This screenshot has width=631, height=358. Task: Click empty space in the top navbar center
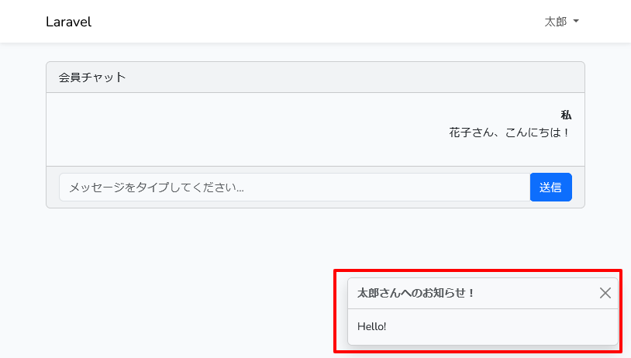(x=310, y=22)
